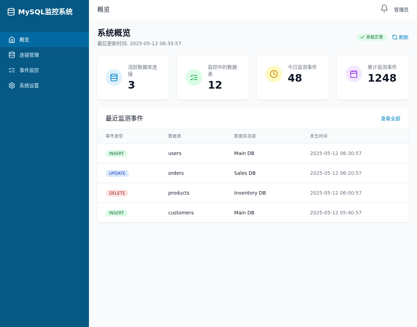The image size is (417, 327).
Task: Open 系统设置 in the sidebar
Action: click(44, 85)
